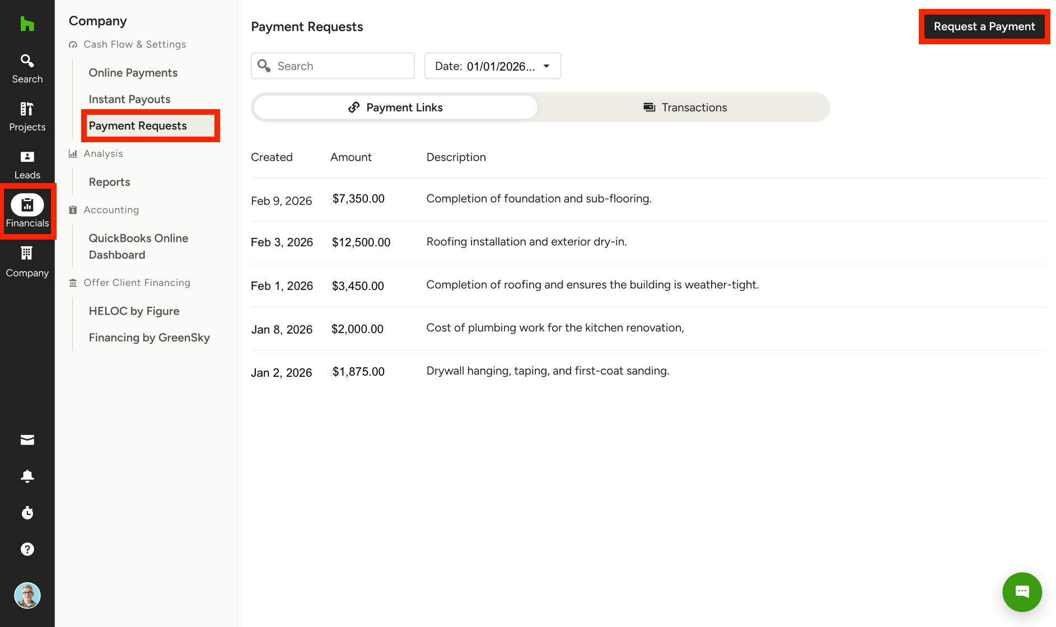This screenshot has height=627, width=1056.
Task: Show notifications via bell icon
Action: click(27, 476)
